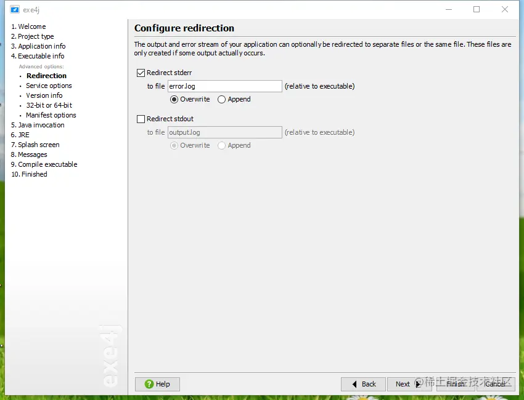Click the exe4j title bar app icon

pyautogui.click(x=15, y=9)
